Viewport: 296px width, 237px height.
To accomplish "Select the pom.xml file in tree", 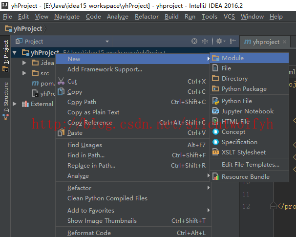I will [x=47, y=84].
